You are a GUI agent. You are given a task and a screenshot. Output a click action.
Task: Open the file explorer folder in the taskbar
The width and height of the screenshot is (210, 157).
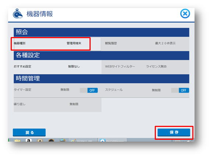17,140
